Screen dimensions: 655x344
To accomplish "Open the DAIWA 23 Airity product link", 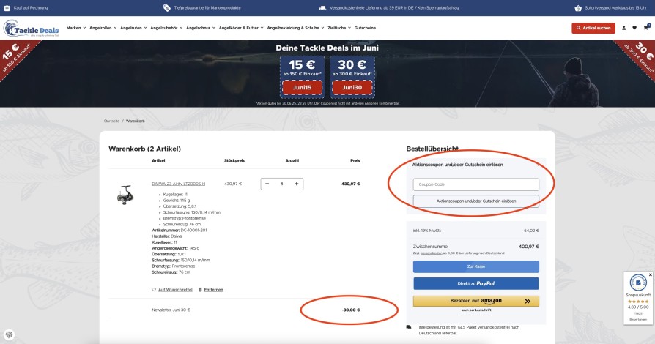I will pyautogui.click(x=178, y=184).
